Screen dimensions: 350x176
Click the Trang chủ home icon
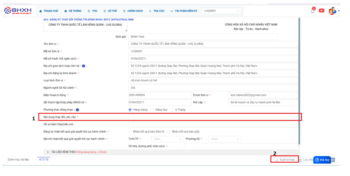click(41, 11)
